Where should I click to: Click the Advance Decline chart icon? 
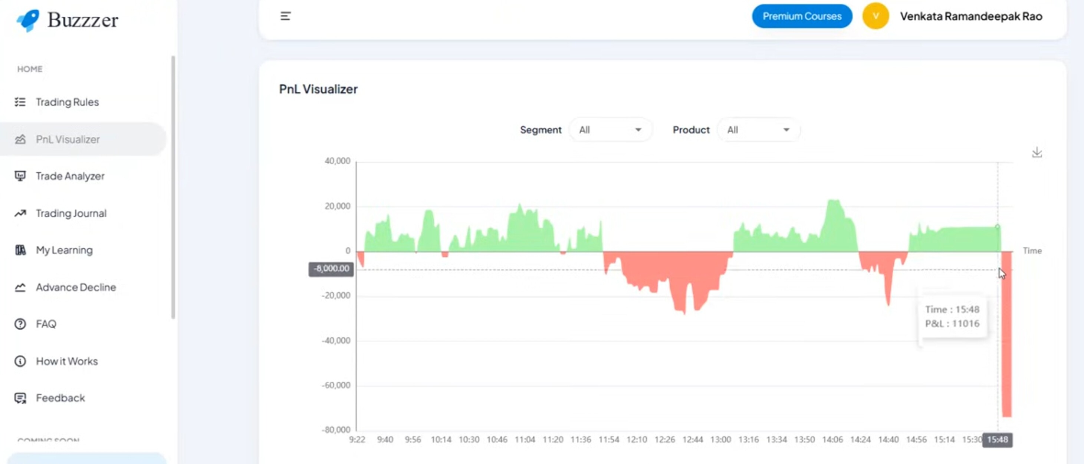coord(20,288)
